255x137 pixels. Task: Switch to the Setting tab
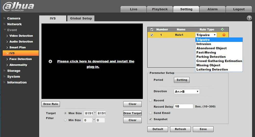point(186,9)
